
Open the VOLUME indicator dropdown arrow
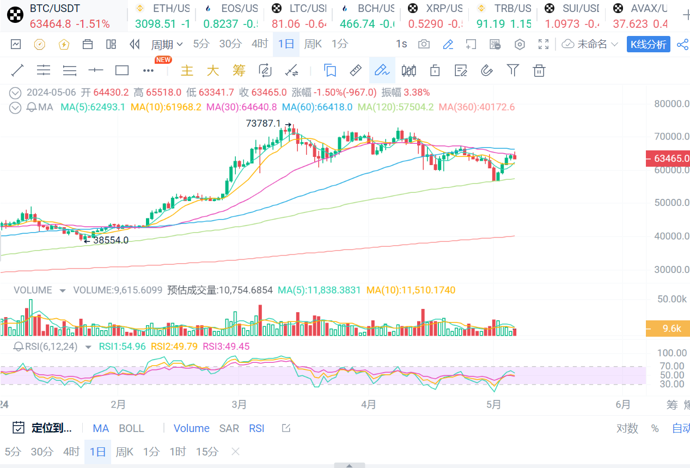click(x=63, y=290)
